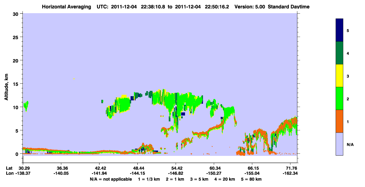The height and width of the screenshot is (187, 365).
Task: Click the yellow legend swatch for 3
Action: click(x=339, y=76)
